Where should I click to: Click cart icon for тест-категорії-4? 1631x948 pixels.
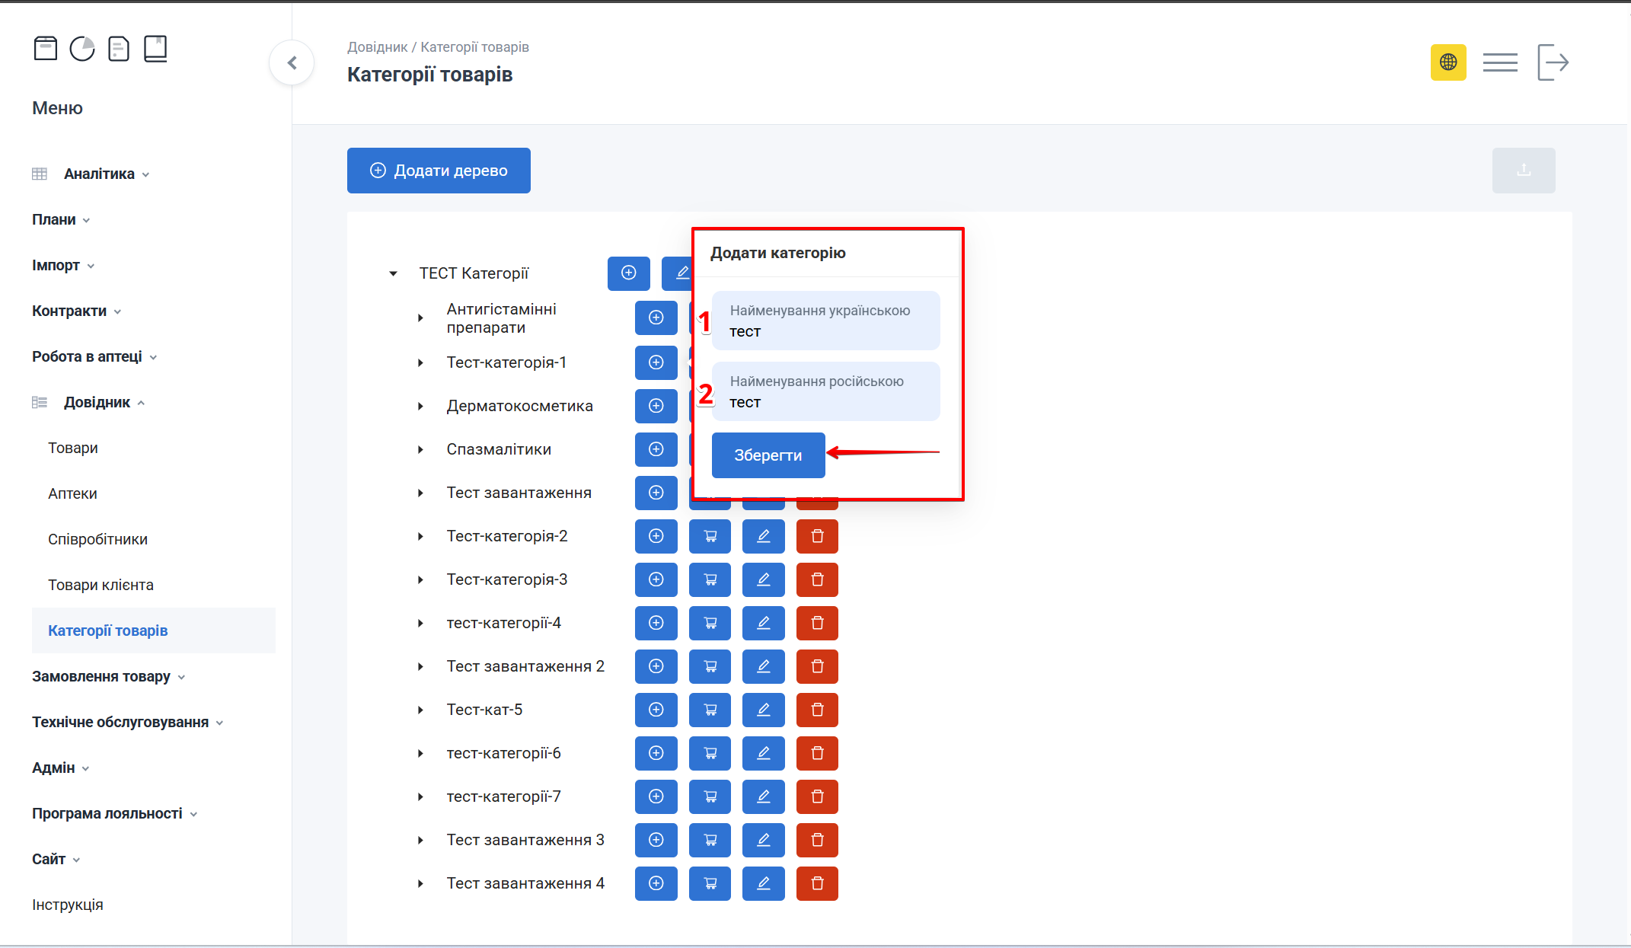710,623
